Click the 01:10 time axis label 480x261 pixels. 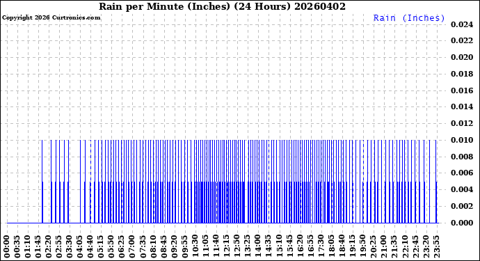coord(28,246)
